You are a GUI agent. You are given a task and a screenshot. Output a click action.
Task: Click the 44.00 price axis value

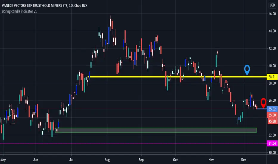(272, 31)
